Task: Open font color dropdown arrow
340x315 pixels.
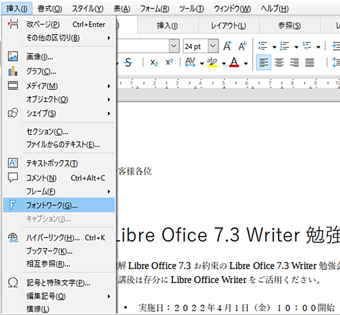Action: (x=245, y=63)
